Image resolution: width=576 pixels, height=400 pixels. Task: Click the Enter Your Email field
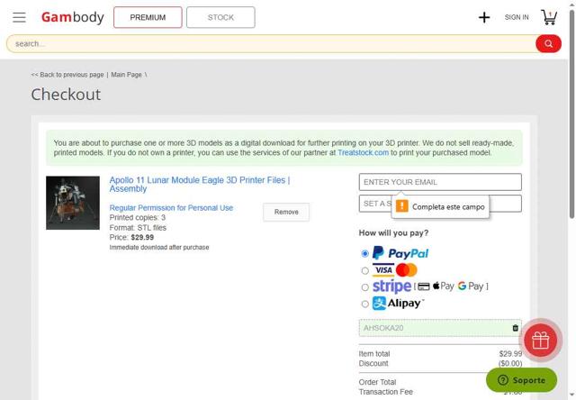point(440,182)
